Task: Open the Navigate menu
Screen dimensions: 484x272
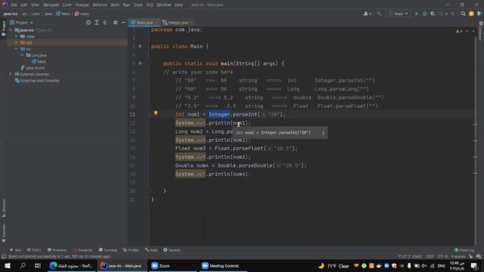Action: (51, 5)
